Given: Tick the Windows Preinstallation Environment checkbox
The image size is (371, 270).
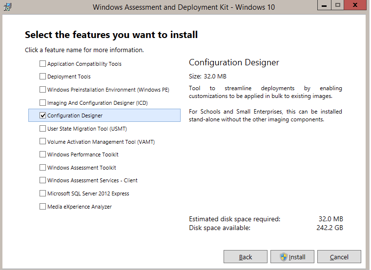Looking at the screenshot, I should [42, 90].
